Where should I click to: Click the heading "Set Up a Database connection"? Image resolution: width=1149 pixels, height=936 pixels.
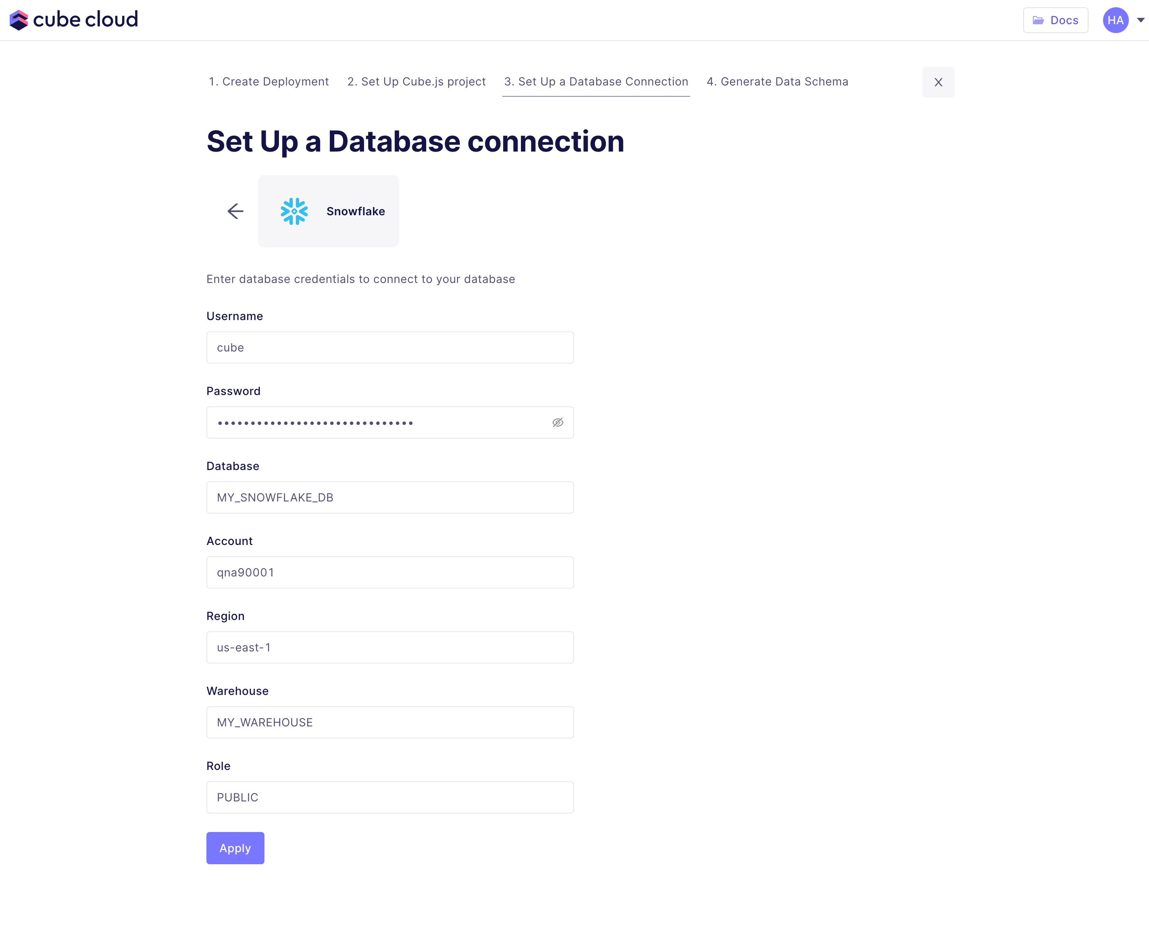pyautogui.click(x=415, y=142)
